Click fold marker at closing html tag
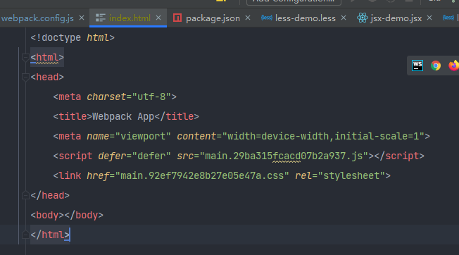This screenshot has height=255, width=459. pyautogui.click(x=25, y=235)
